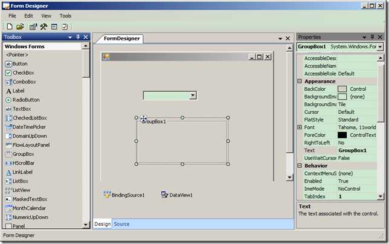
Task: Open the Tools menu
Action: 65,16
